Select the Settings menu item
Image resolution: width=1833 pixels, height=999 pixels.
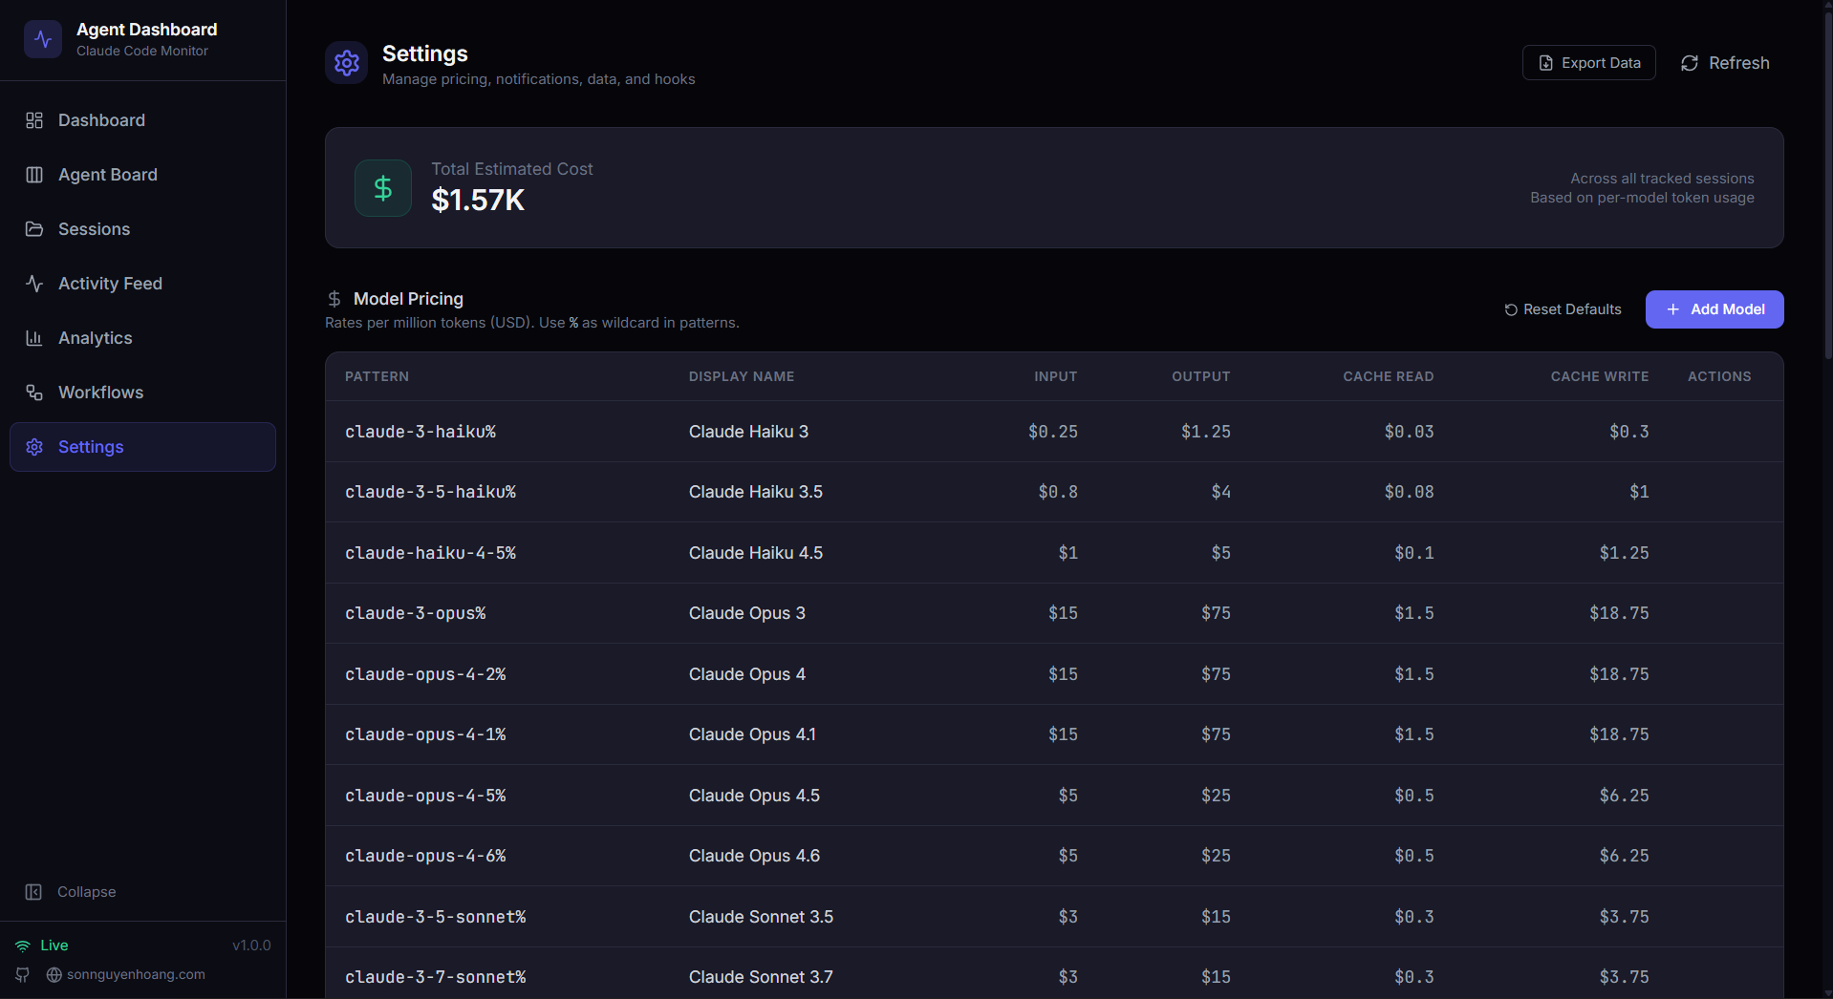[x=142, y=447]
